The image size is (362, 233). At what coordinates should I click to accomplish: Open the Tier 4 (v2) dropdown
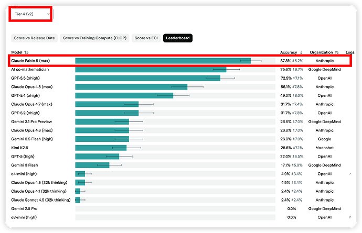pyautogui.click(x=31, y=14)
